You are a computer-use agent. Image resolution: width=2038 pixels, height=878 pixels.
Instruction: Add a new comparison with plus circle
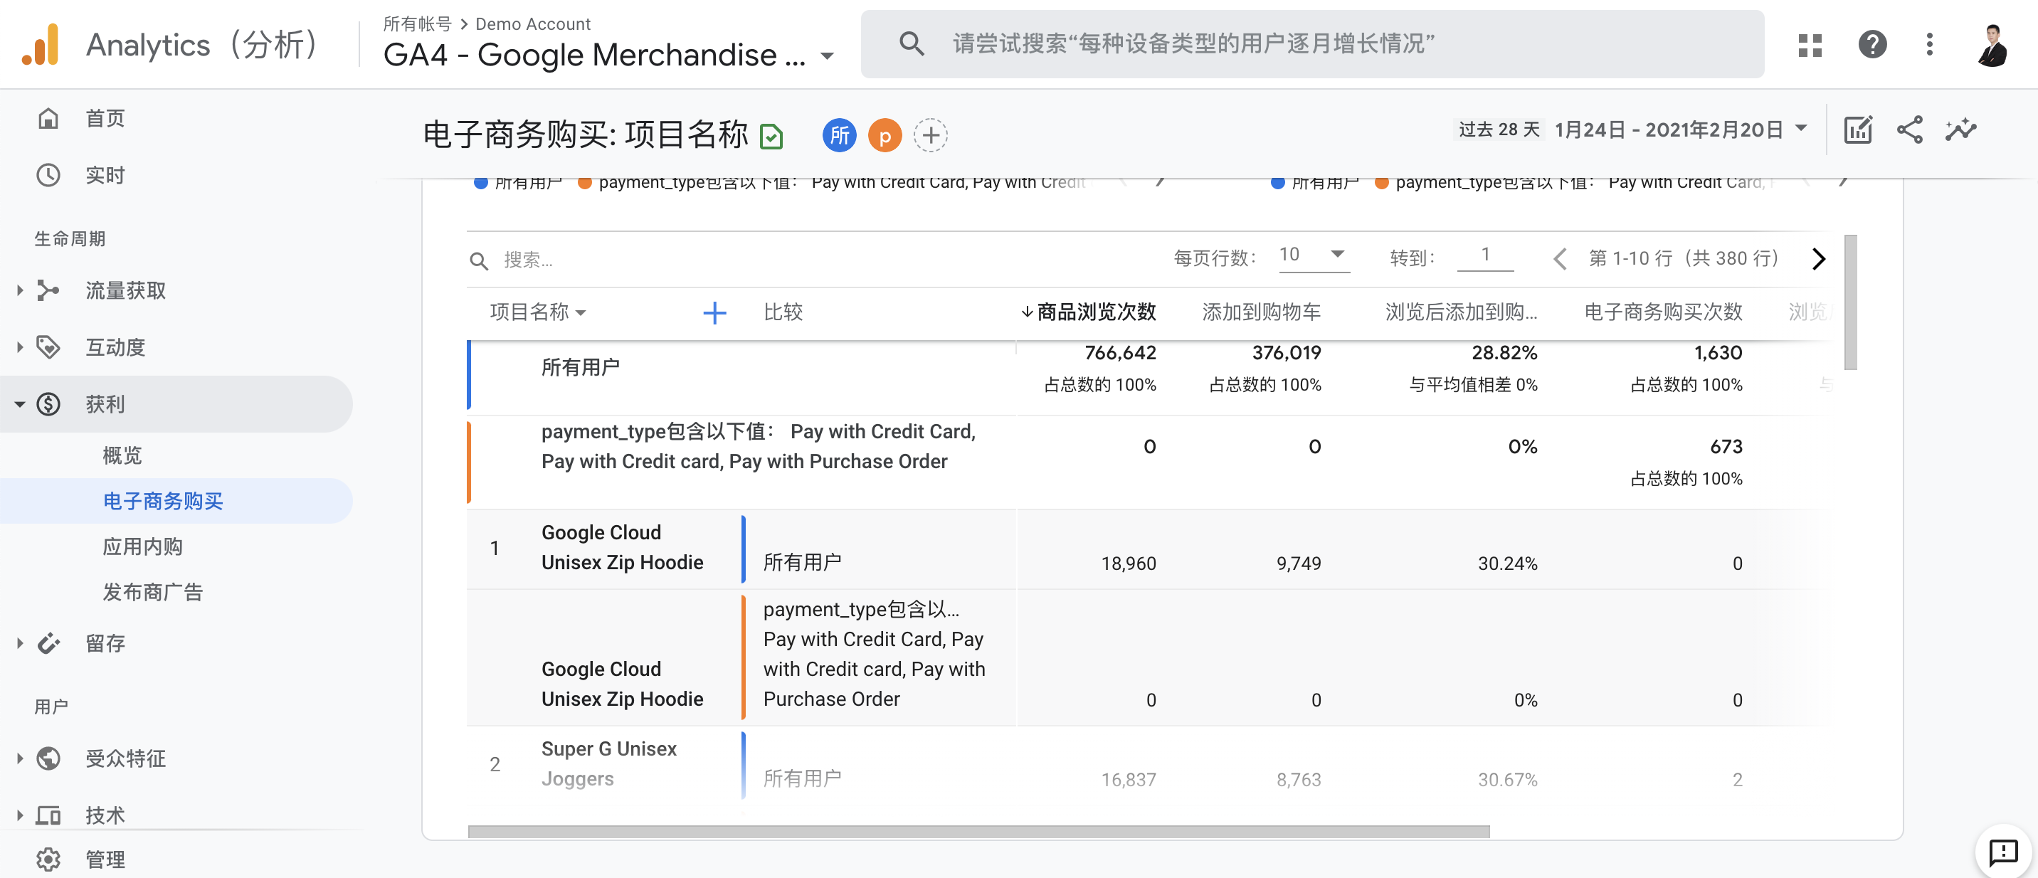click(931, 135)
